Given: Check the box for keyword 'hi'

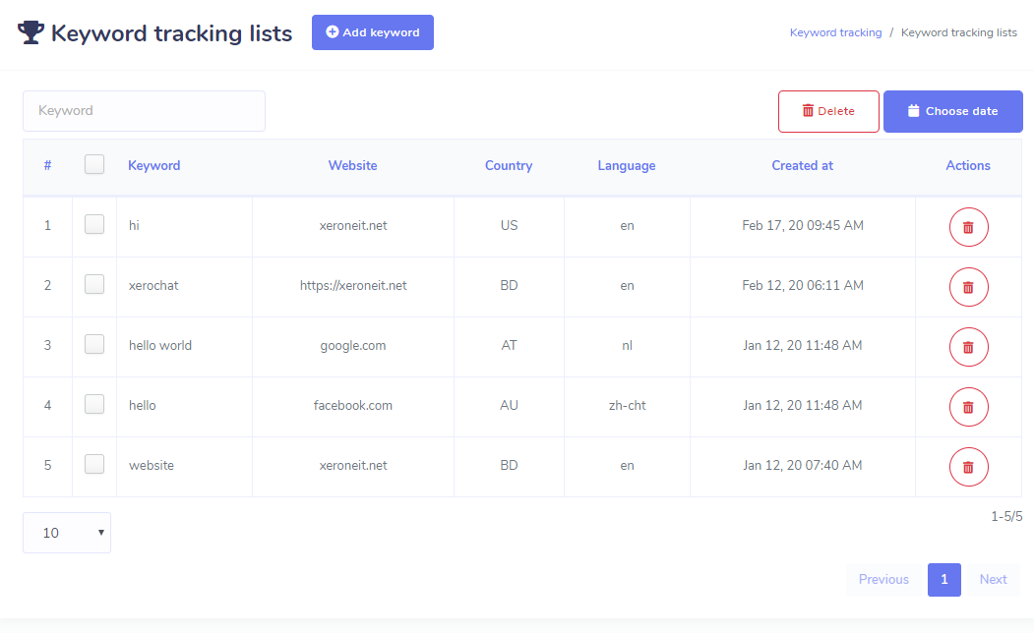Looking at the screenshot, I should tap(94, 225).
